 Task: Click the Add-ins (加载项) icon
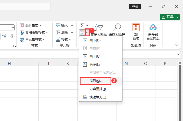136,27
